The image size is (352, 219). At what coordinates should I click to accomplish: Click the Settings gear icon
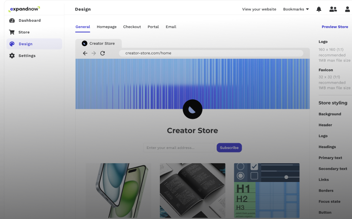pyautogui.click(x=12, y=56)
